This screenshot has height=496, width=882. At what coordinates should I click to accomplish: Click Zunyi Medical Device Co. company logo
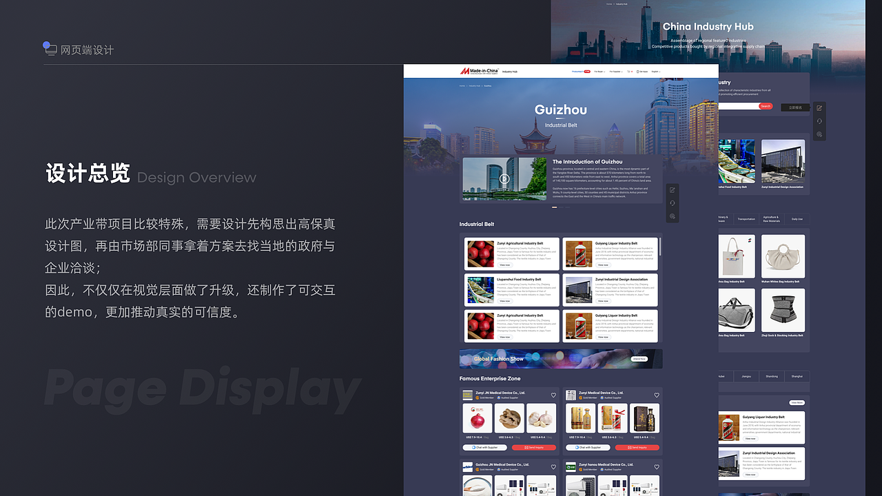(x=571, y=395)
